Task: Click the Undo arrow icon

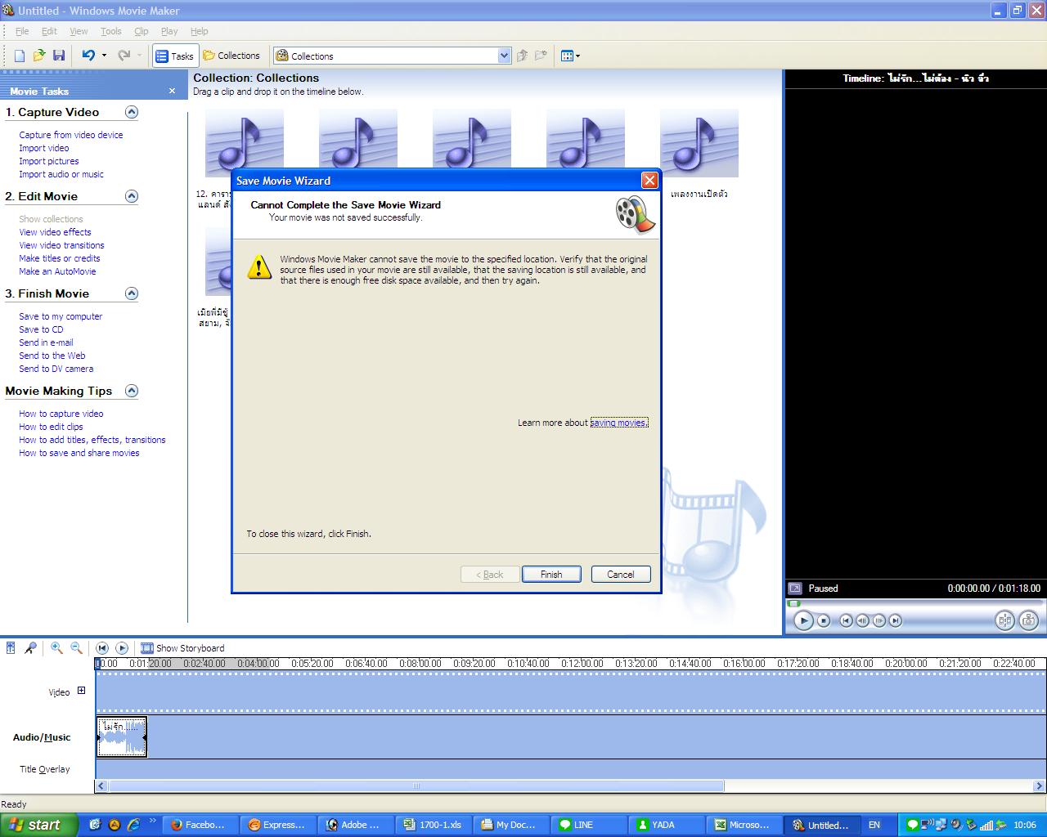Action: [x=88, y=56]
